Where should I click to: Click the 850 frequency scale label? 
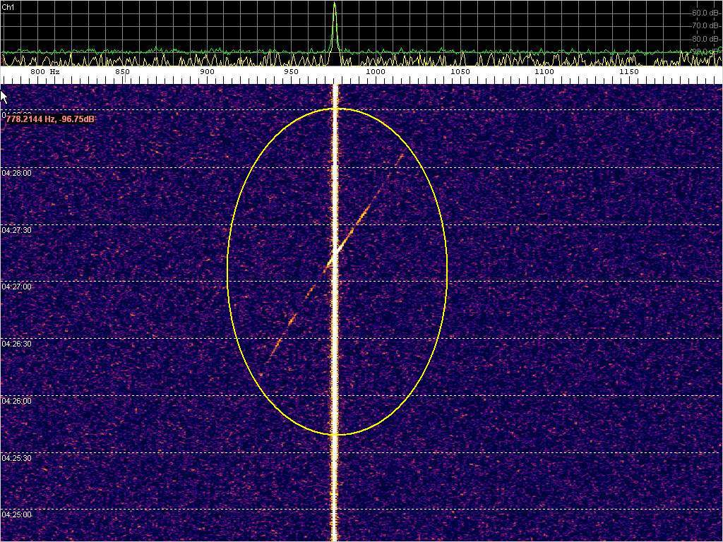coord(122,72)
